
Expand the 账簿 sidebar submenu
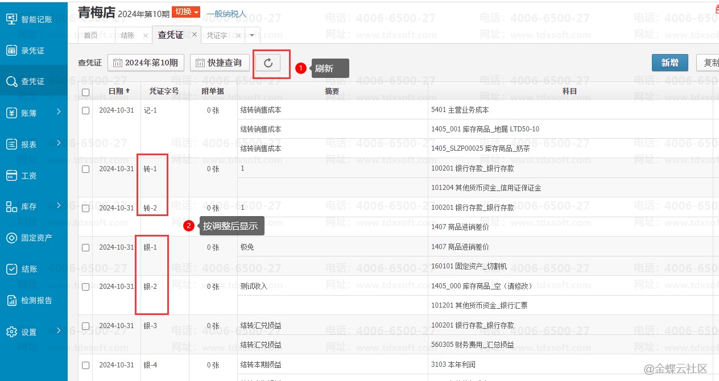(x=59, y=113)
